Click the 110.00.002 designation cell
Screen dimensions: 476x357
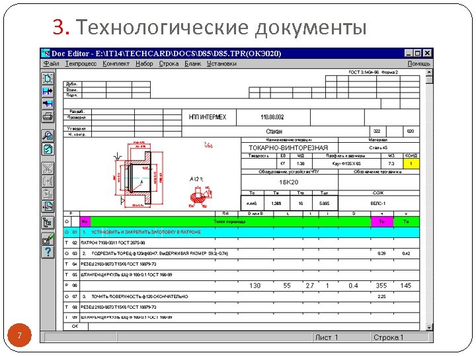273,117
